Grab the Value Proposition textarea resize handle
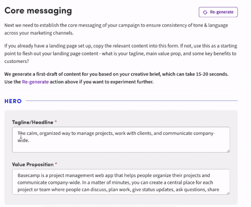Image resolution: width=251 pixels, height=207 pixels. click(228, 193)
